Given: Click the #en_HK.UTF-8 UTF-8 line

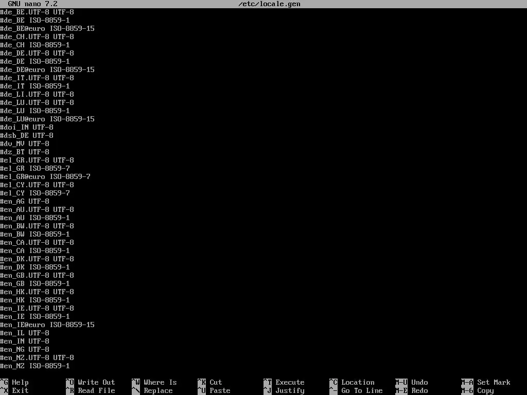Looking at the screenshot, I should (37, 292).
